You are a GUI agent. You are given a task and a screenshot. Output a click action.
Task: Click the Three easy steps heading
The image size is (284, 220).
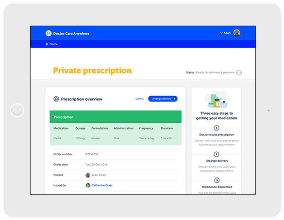[217, 116]
